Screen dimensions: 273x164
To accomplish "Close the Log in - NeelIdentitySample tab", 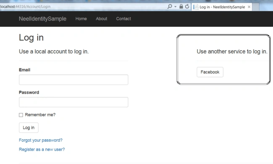I will point(249,7).
